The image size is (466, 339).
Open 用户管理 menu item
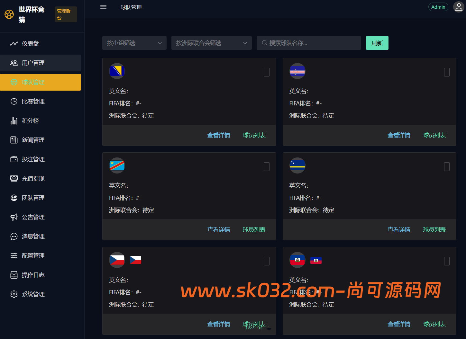point(41,63)
